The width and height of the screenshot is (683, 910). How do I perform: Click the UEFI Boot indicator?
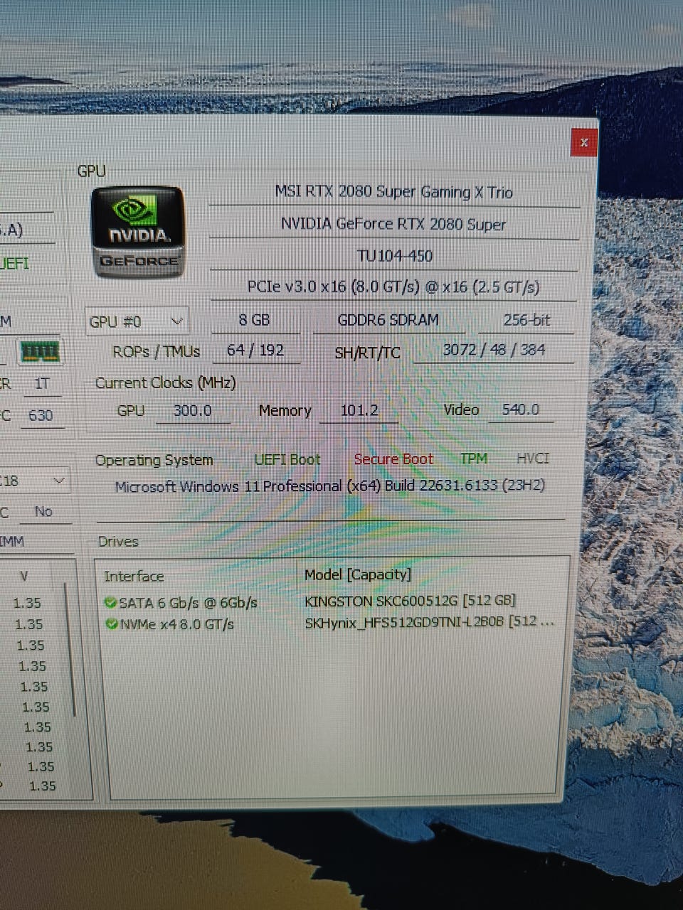coord(287,460)
